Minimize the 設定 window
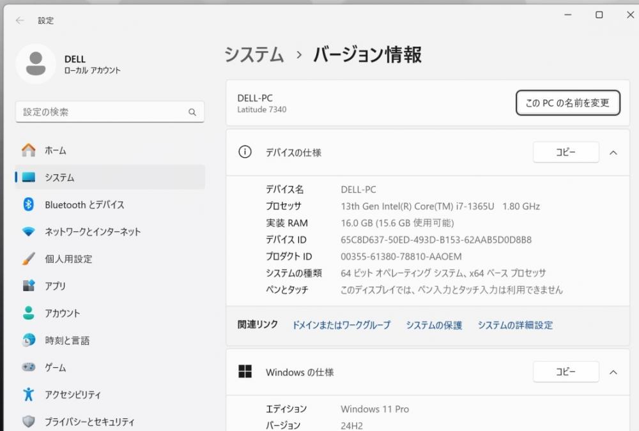Viewport: 639px width, 431px height. click(567, 15)
